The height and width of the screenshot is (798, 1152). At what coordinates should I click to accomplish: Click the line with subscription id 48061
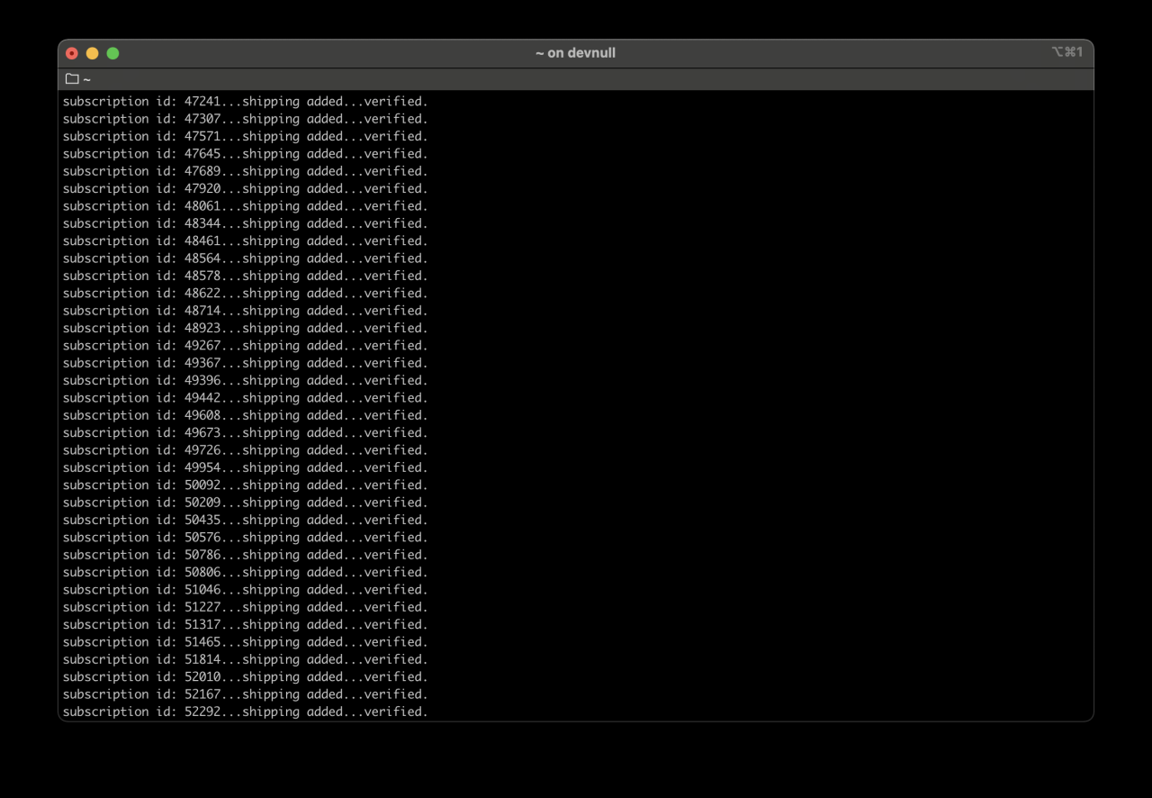pyautogui.click(x=246, y=206)
